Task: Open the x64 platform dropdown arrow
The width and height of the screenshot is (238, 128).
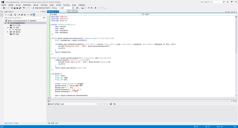Action: [73, 8]
